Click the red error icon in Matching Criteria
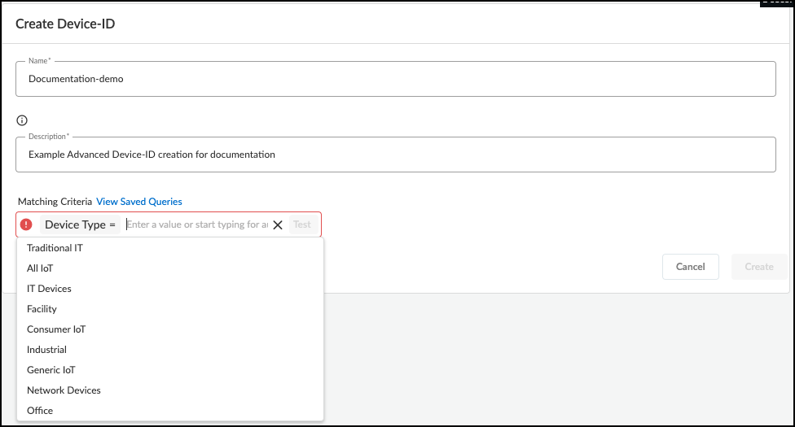Viewport: 795px width, 427px height. click(26, 224)
